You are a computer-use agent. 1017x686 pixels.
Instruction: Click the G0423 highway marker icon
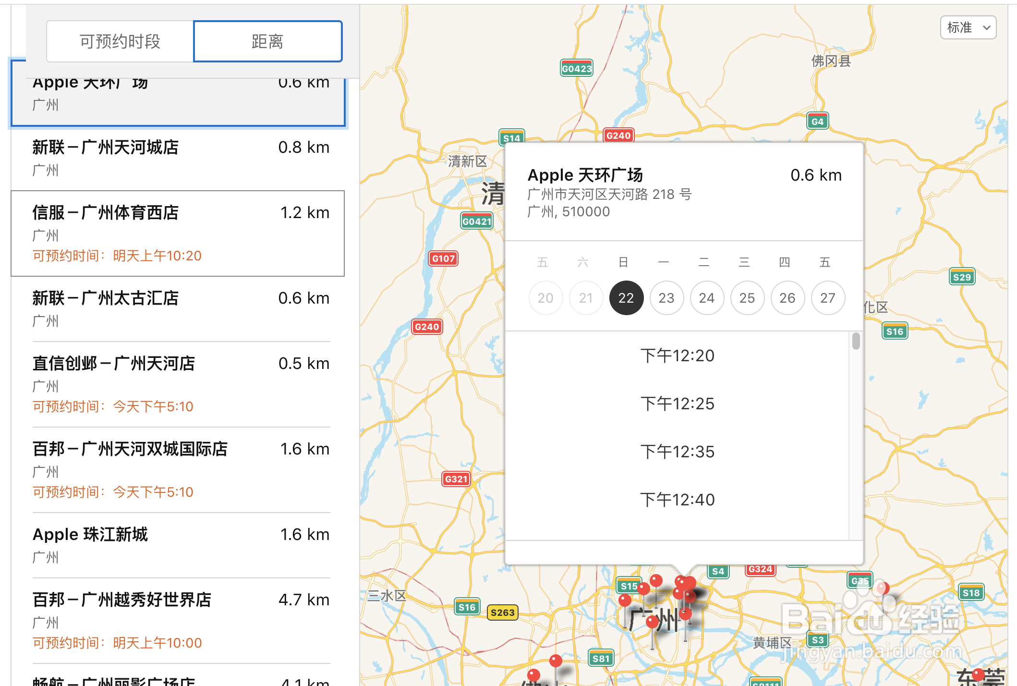(x=576, y=68)
